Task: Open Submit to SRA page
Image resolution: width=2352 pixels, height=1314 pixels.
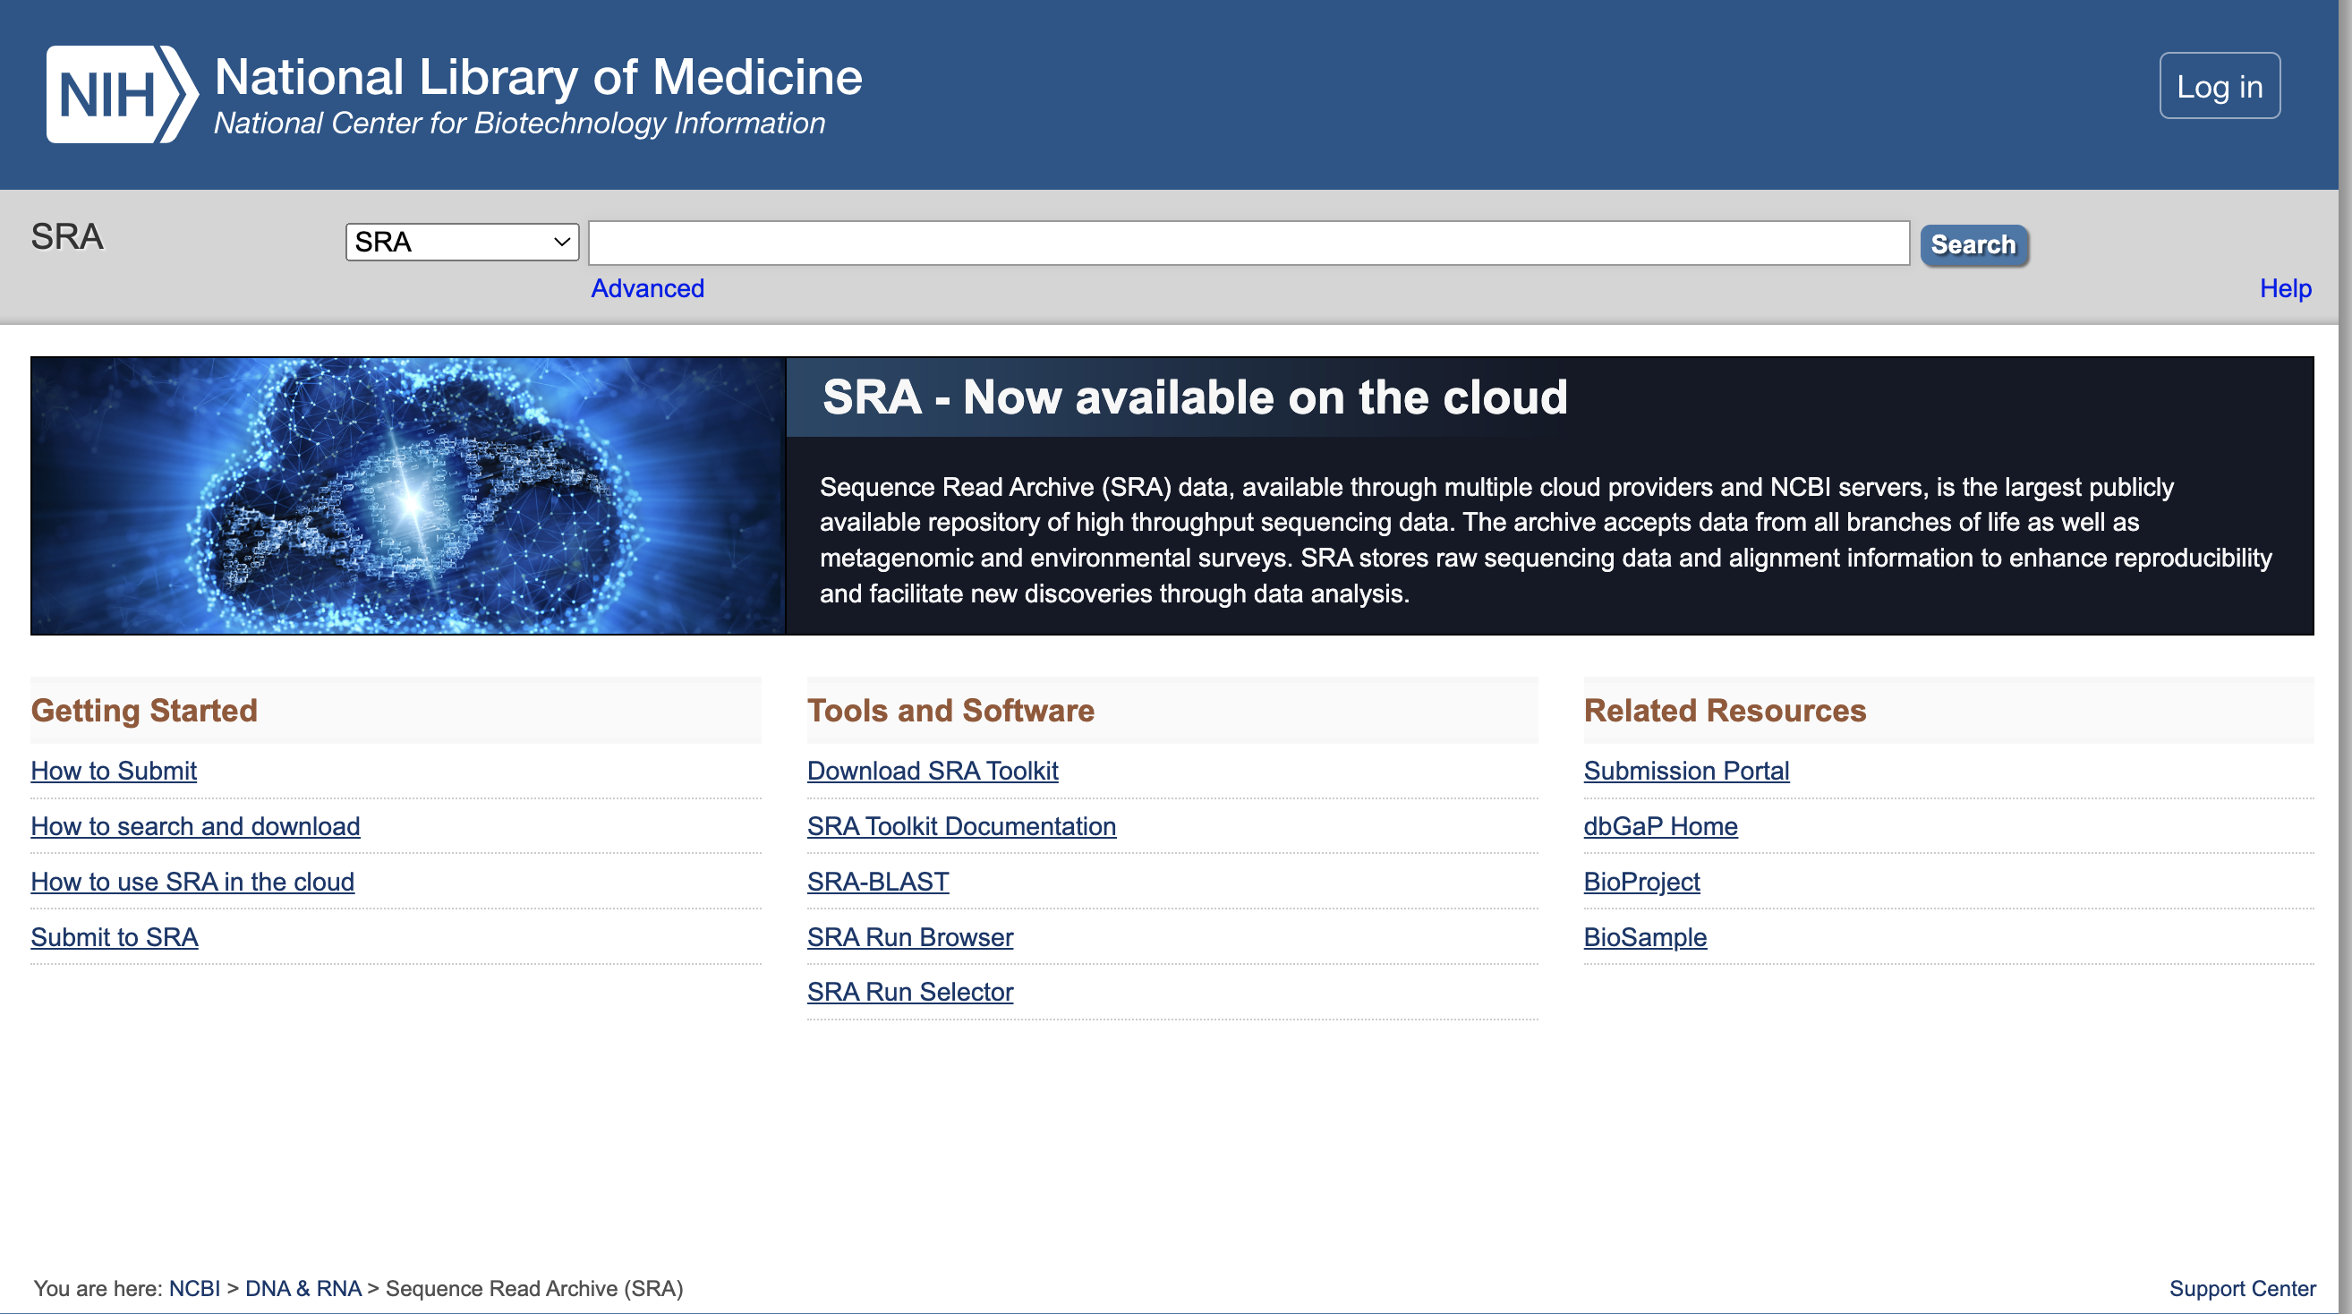Action: pyautogui.click(x=115, y=937)
